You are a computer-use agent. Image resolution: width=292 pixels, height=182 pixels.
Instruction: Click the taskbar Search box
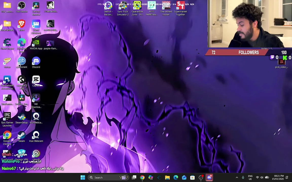(x=108, y=177)
